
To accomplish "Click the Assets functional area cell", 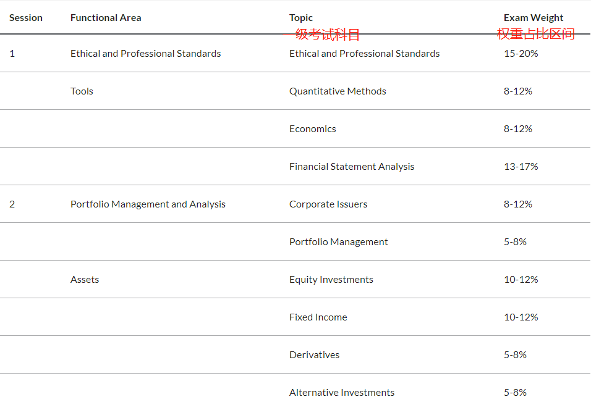I will click(85, 280).
